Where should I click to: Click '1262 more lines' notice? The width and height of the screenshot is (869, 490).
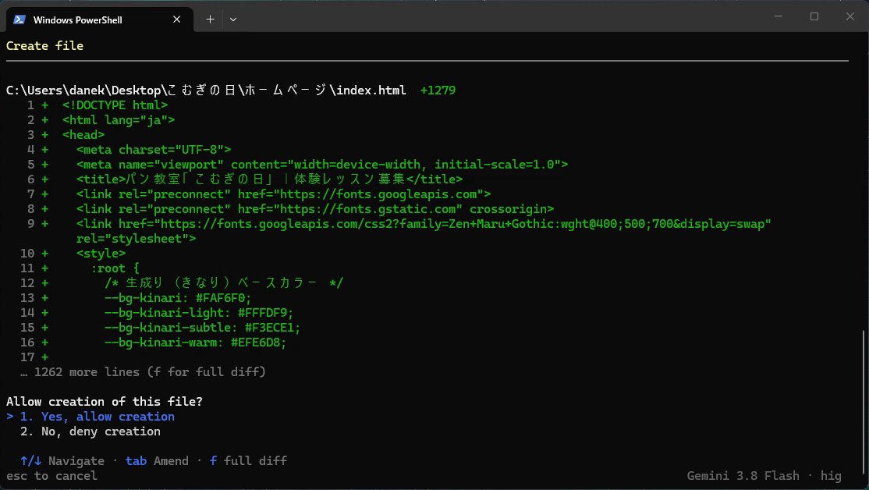143,372
